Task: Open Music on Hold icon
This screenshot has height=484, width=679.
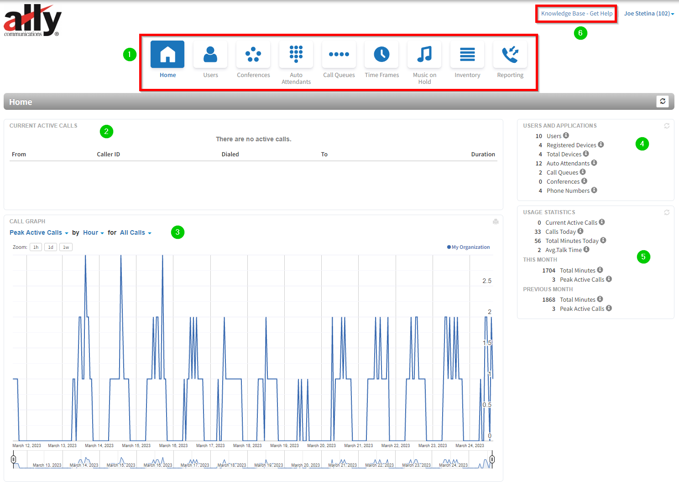Action: pos(424,54)
